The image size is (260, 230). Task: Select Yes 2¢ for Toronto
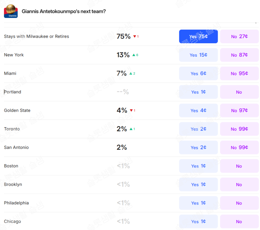click(198, 129)
